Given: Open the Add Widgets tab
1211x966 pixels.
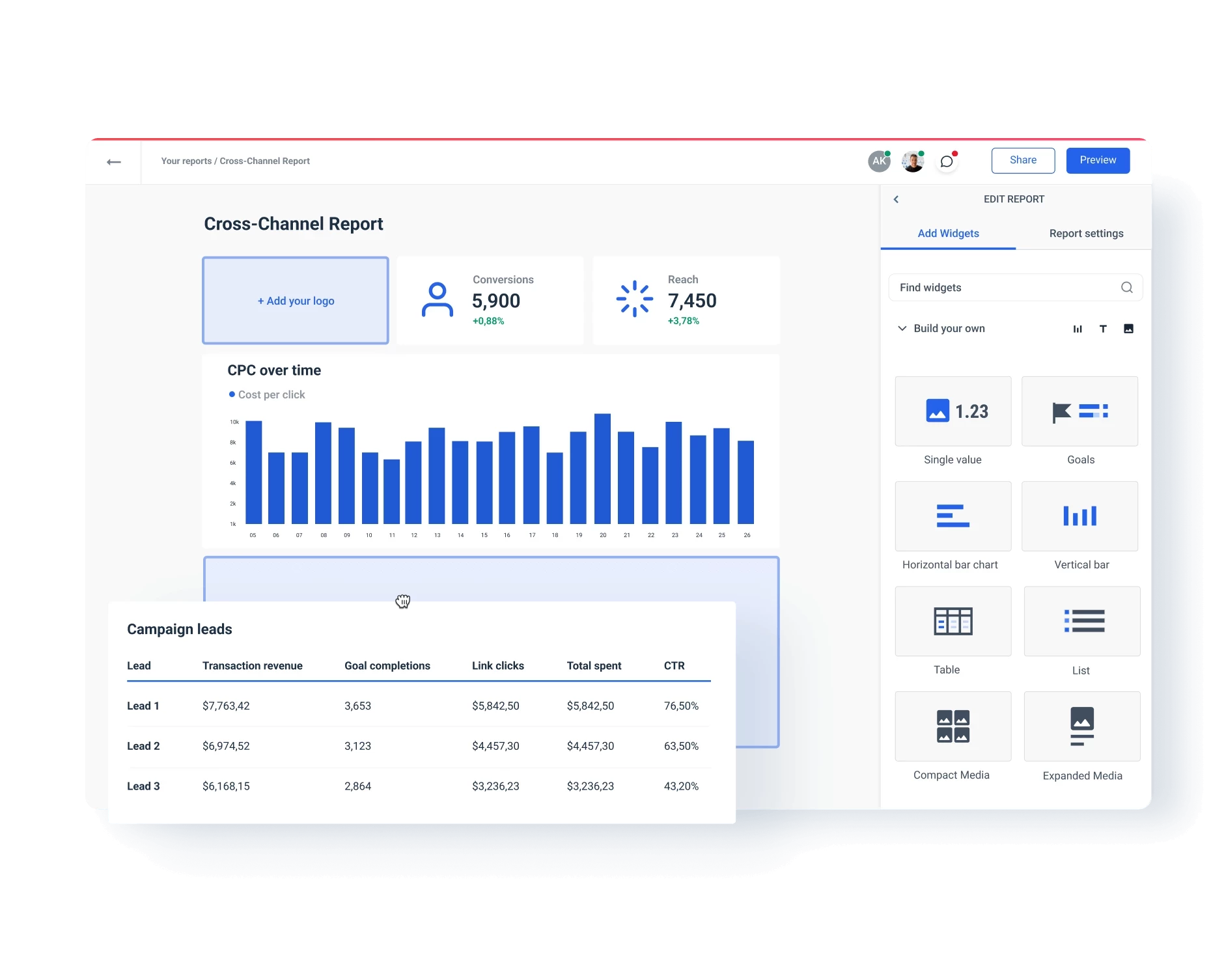Looking at the screenshot, I should pyautogui.click(x=948, y=234).
